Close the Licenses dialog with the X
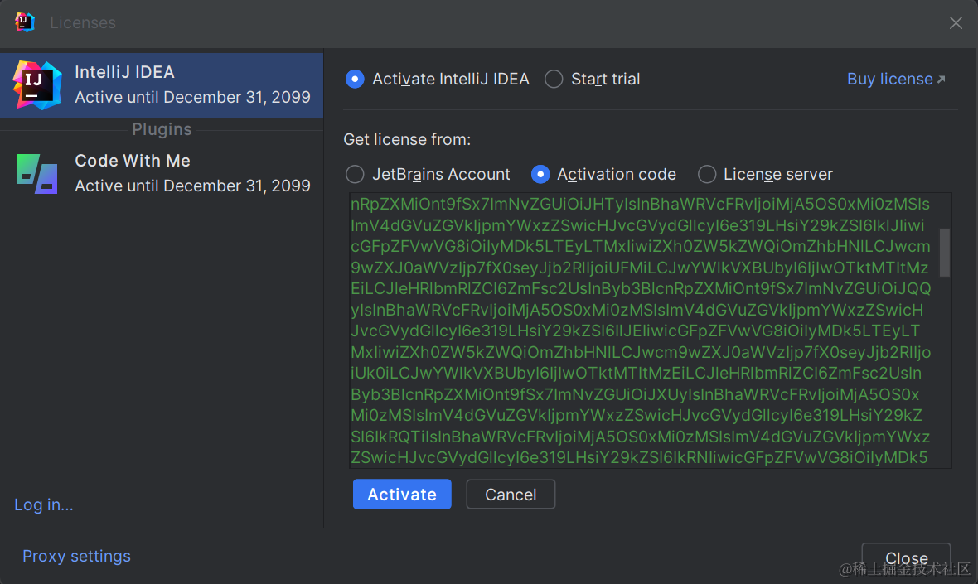This screenshot has height=584, width=978. tap(956, 23)
